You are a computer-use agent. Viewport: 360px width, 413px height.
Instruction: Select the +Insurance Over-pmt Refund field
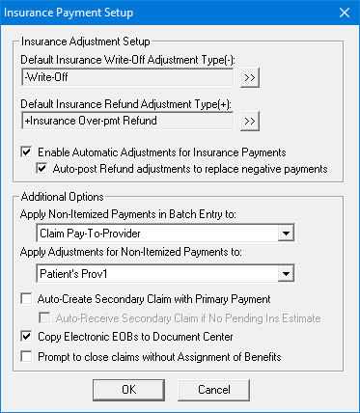click(x=127, y=121)
